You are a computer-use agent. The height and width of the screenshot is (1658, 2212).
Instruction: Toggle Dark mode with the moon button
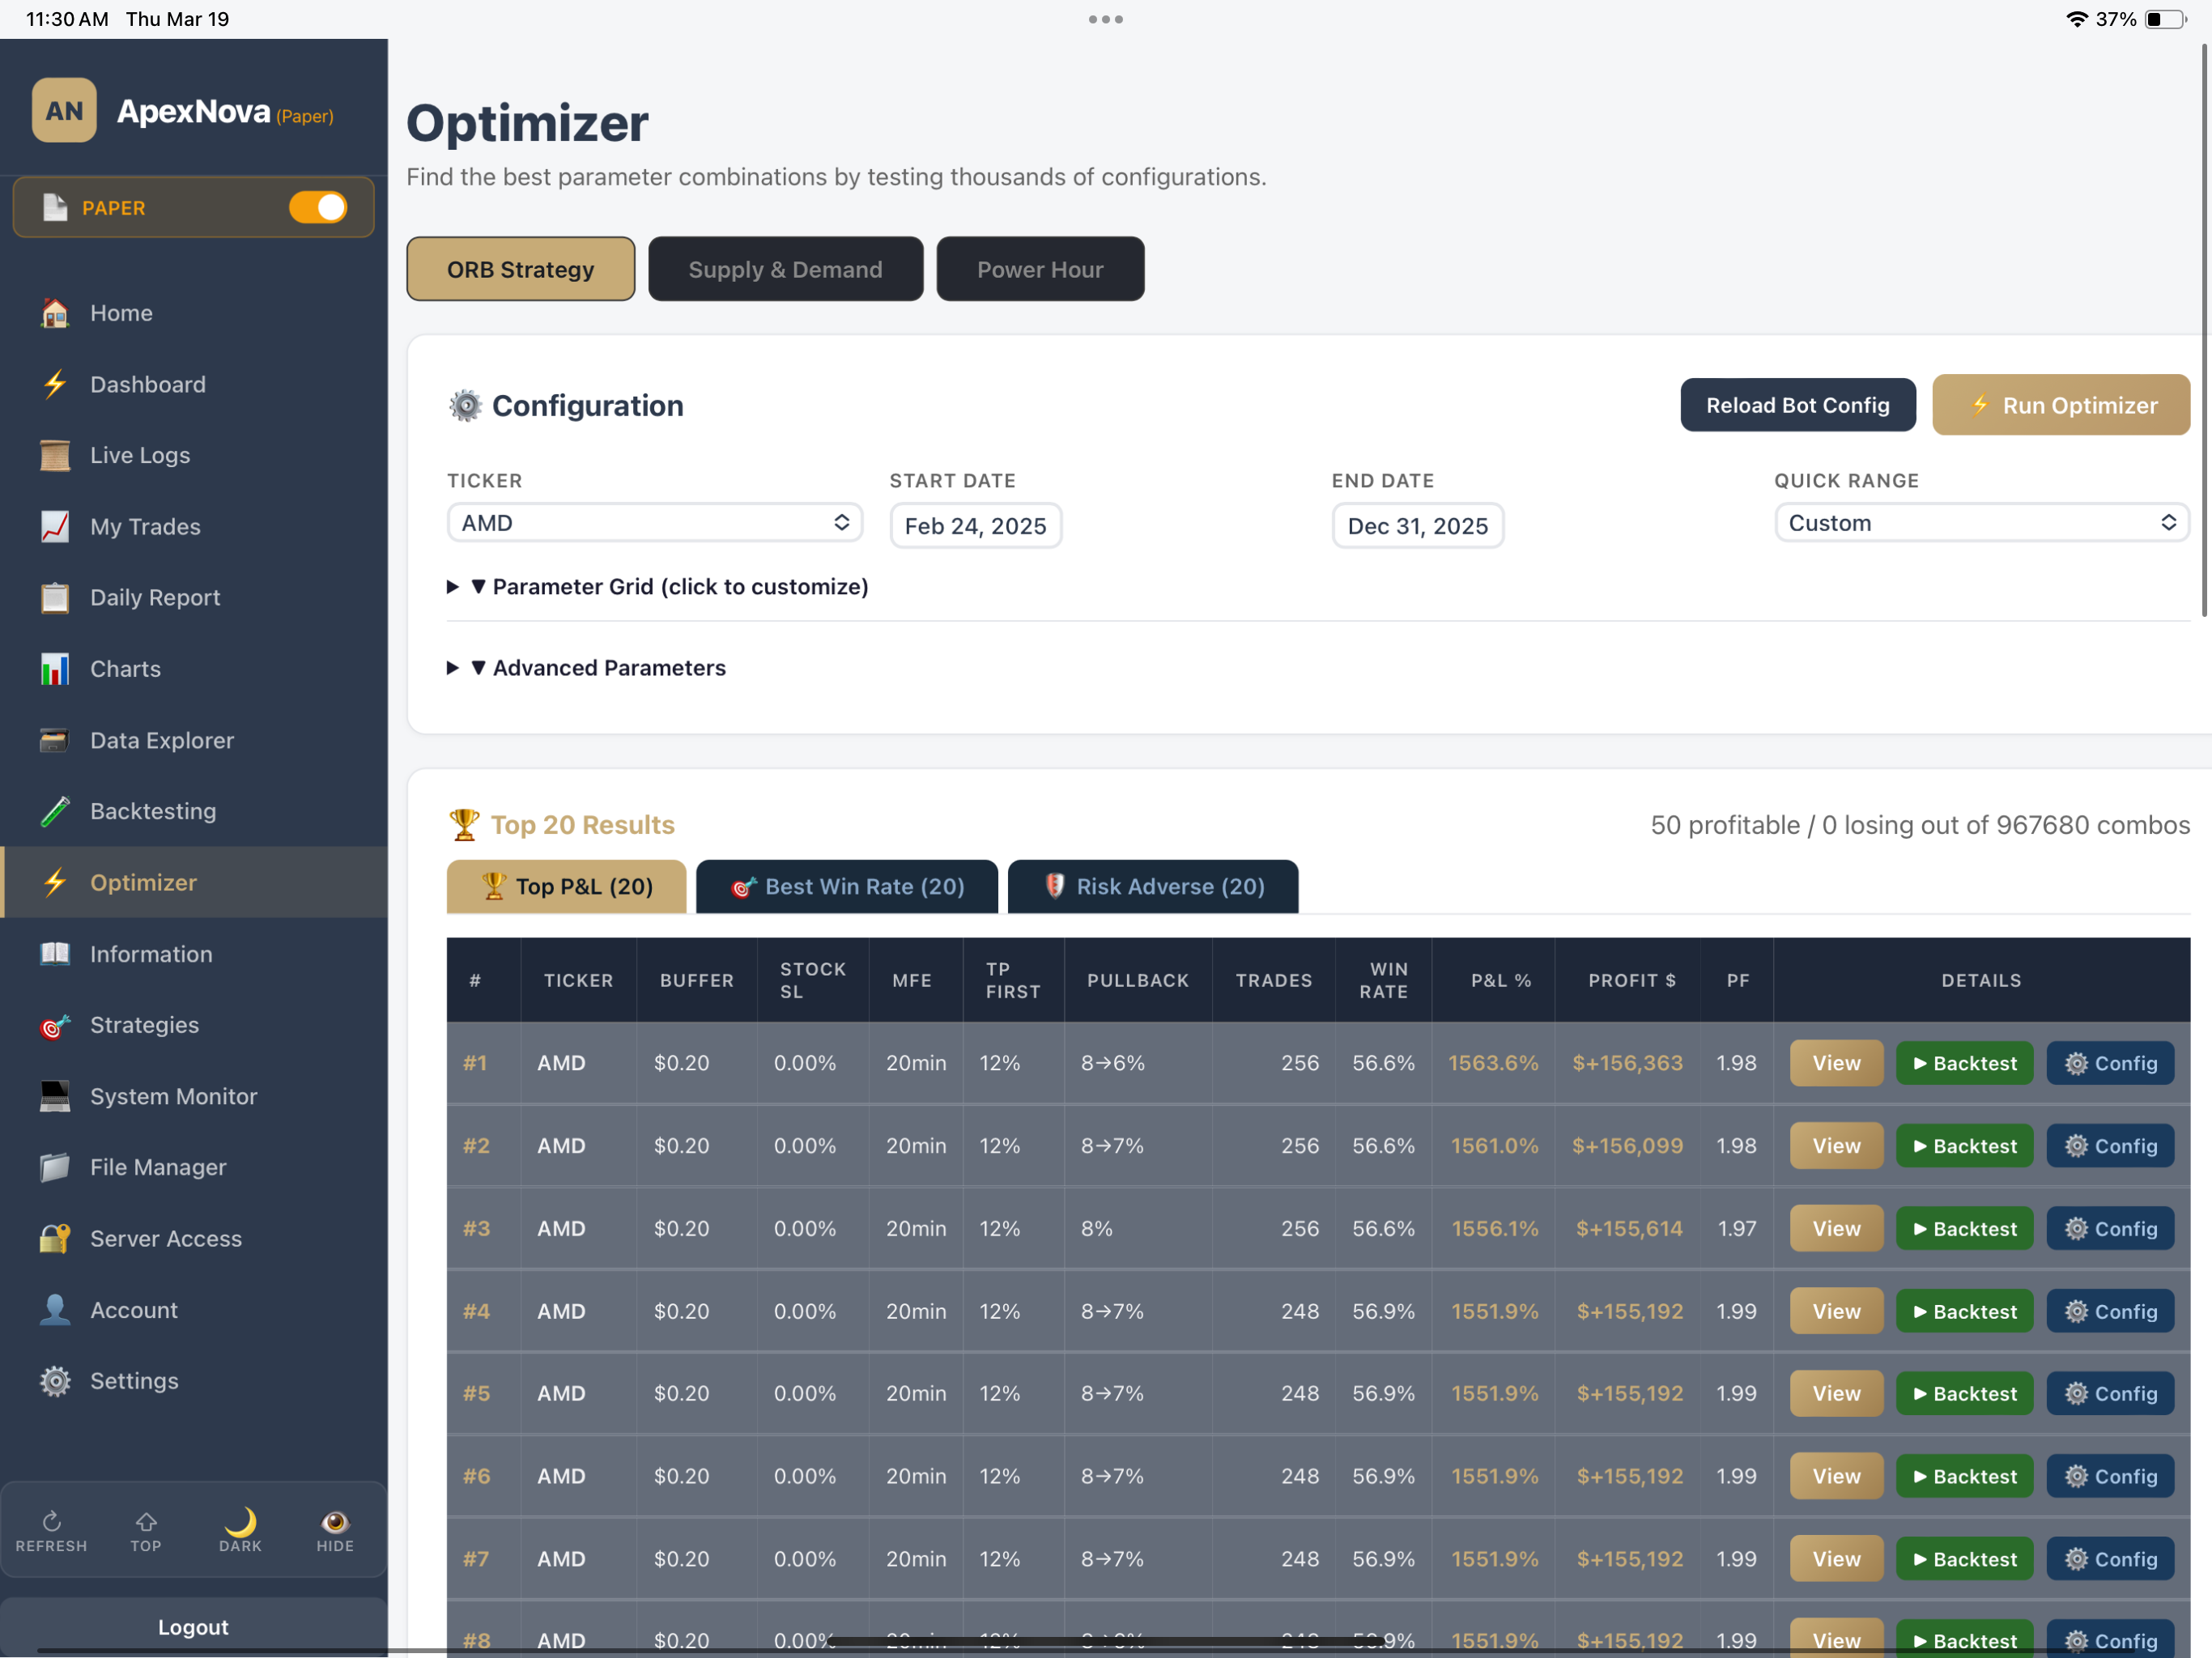(240, 1530)
